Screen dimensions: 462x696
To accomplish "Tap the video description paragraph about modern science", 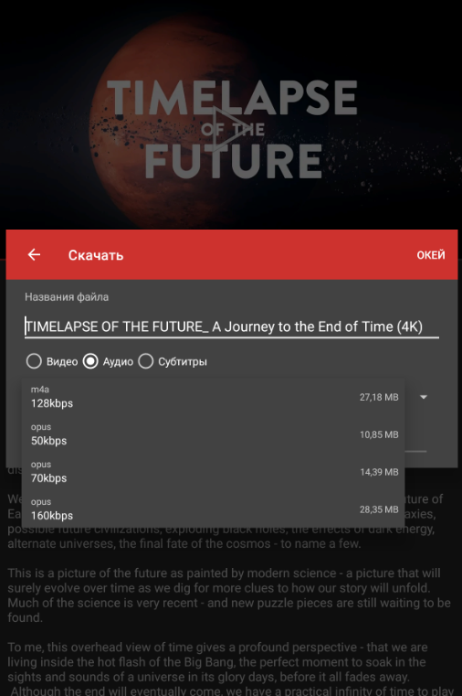I will pos(229,595).
